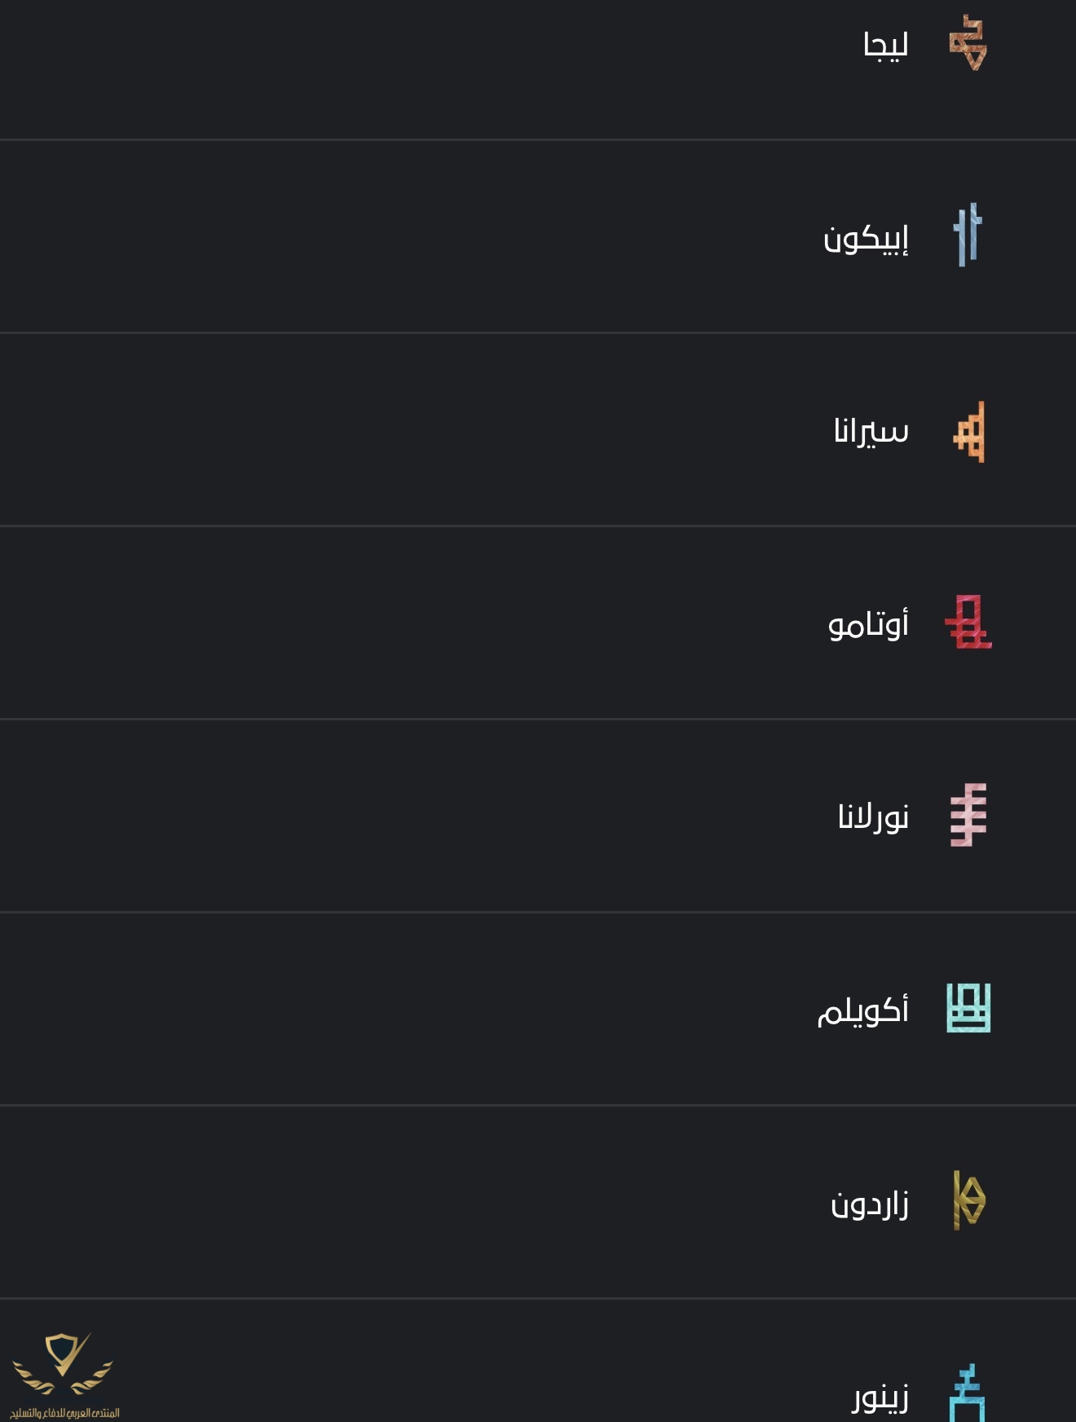
Task: Select the زينور text label
Action: tap(880, 1397)
